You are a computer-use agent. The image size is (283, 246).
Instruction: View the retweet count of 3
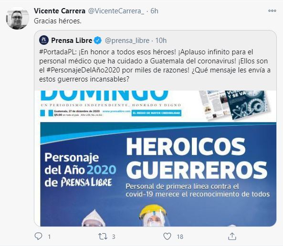point(114,236)
